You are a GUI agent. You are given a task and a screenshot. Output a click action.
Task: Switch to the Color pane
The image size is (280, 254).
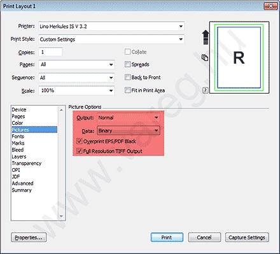(34, 123)
